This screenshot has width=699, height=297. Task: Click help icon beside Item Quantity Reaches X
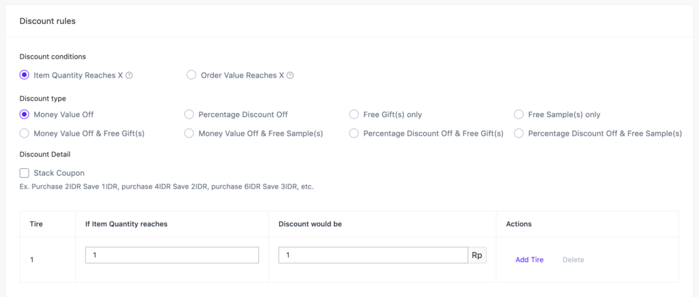pyautogui.click(x=129, y=76)
